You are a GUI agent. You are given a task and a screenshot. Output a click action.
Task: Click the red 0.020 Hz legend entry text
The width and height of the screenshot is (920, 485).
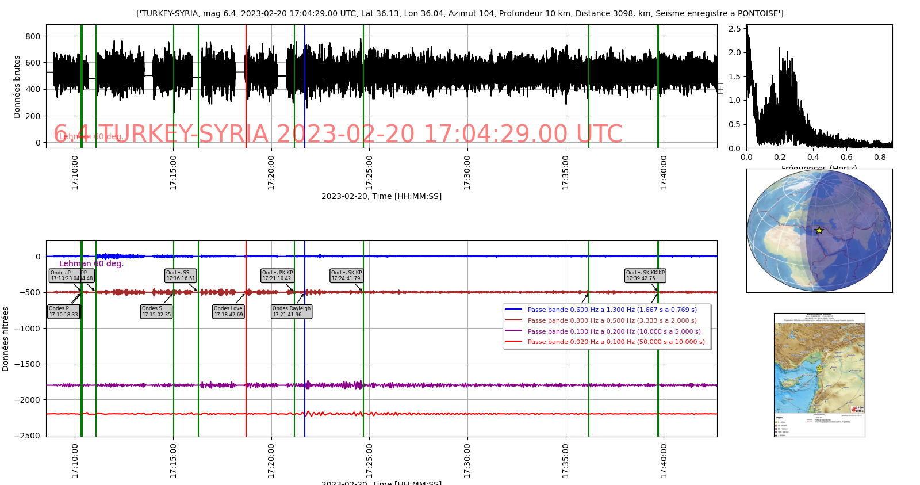click(x=616, y=342)
